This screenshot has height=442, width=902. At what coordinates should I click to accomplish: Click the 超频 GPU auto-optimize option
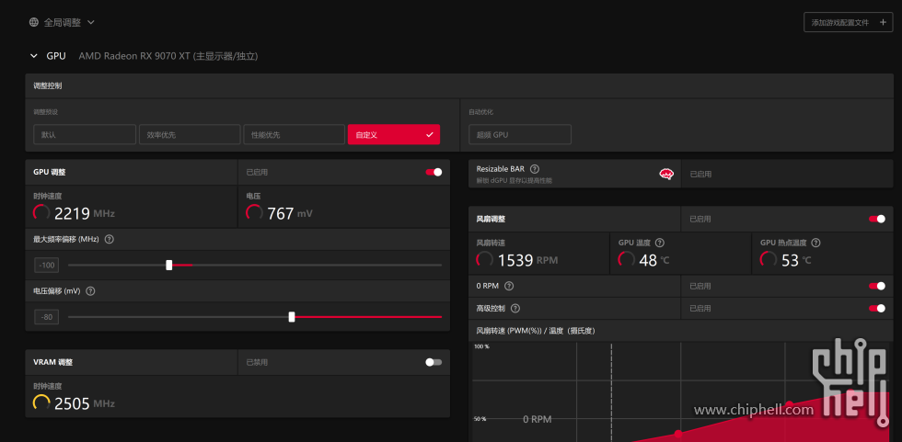(x=520, y=134)
